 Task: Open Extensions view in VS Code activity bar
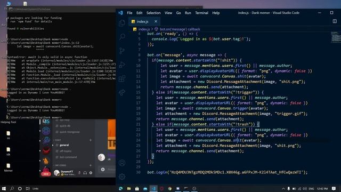click(x=122, y=78)
